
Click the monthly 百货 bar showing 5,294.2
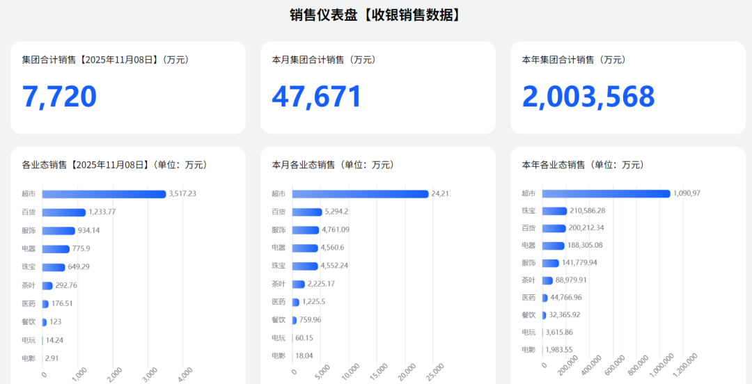[307, 211]
